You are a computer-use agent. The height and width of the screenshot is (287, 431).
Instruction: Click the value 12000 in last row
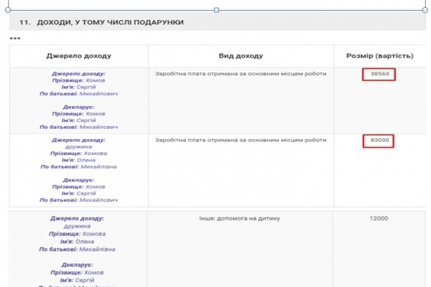click(379, 217)
